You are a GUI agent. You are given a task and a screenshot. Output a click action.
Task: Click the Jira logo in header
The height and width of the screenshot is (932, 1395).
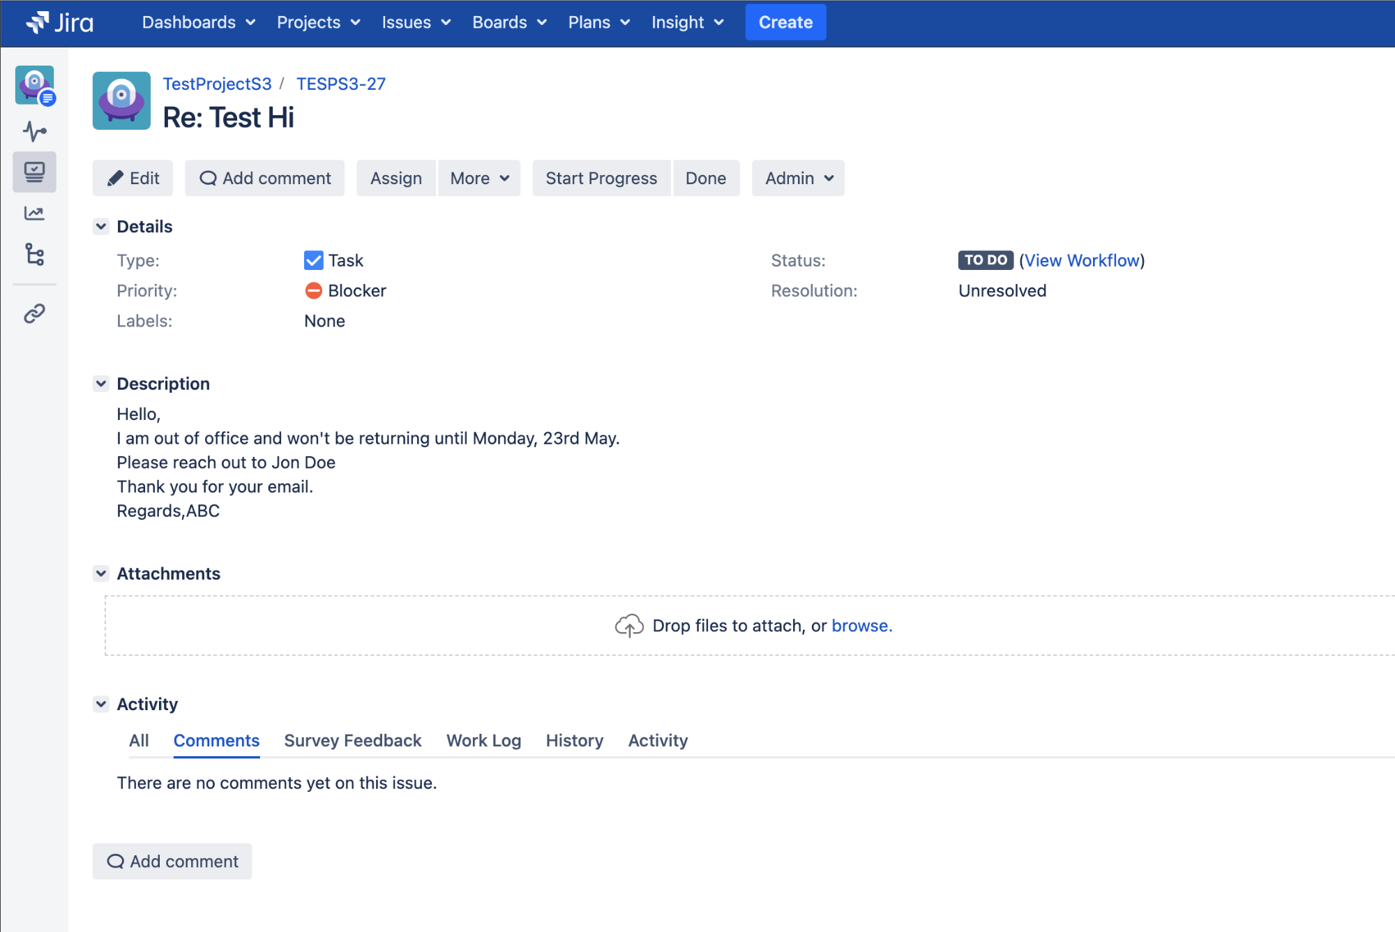60,22
